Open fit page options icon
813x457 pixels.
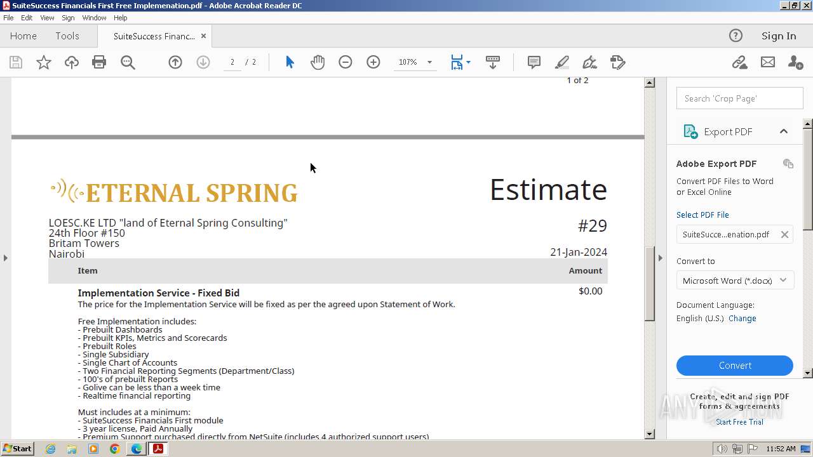tap(460, 62)
